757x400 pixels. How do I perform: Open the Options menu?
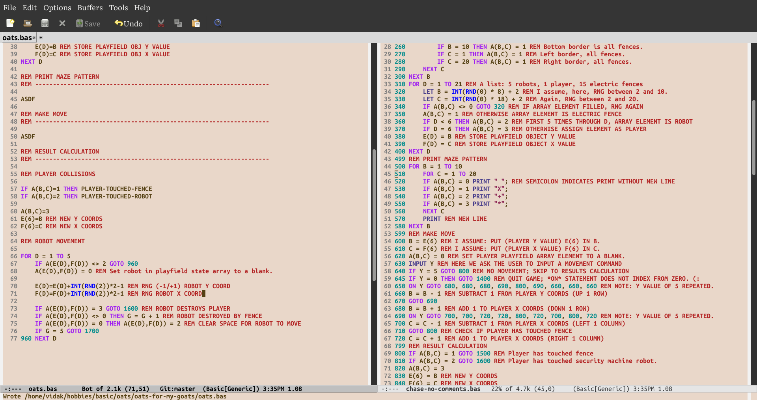click(x=57, y=7)
